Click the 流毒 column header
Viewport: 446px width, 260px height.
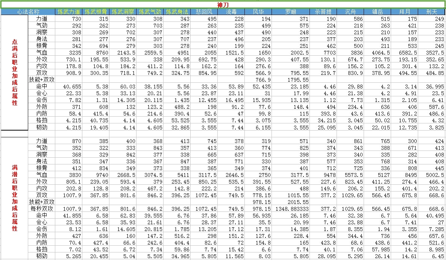point(231,12)
